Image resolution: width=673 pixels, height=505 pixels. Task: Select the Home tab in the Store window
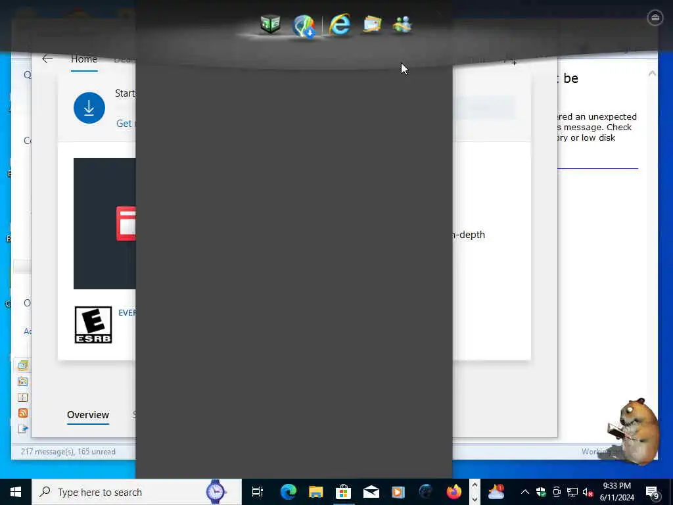tap(84, 59)
